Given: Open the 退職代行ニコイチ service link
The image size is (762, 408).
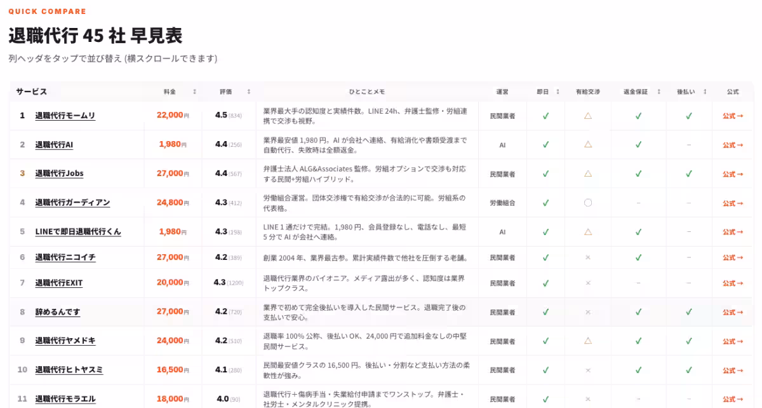Looking at the screenshot, I should click(x=65, y=257).
